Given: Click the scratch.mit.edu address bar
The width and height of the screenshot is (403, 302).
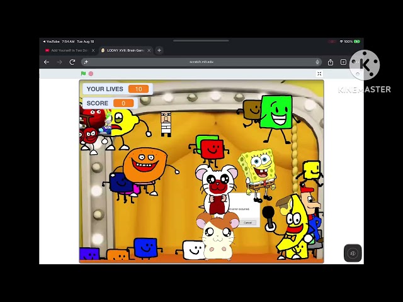Looking at the screenshot, I should [x=201, y=62].
